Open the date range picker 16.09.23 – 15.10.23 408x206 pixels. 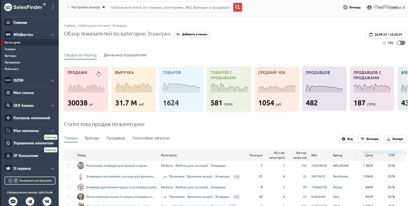(385, 34)
